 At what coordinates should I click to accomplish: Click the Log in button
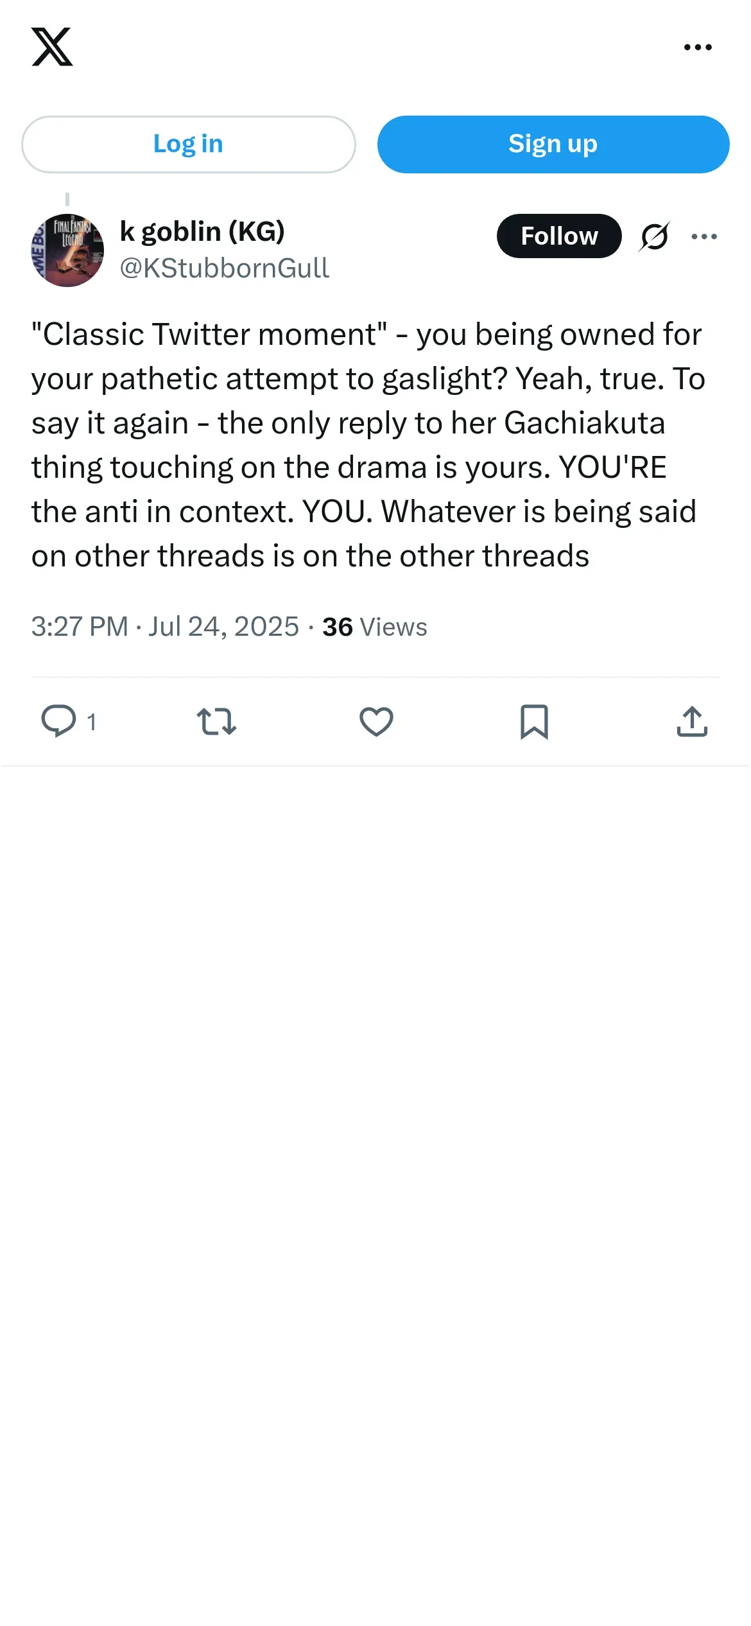[x=188, y=144]
